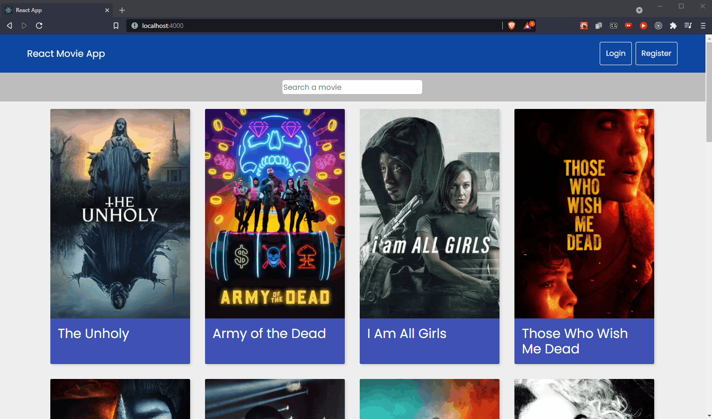Click the React Movie App brand link

pos(66,54)
